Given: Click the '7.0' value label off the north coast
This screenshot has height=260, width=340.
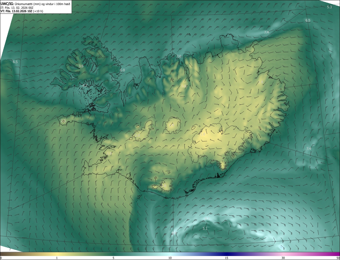Looking at the screenshot, I should click(179, 56).
